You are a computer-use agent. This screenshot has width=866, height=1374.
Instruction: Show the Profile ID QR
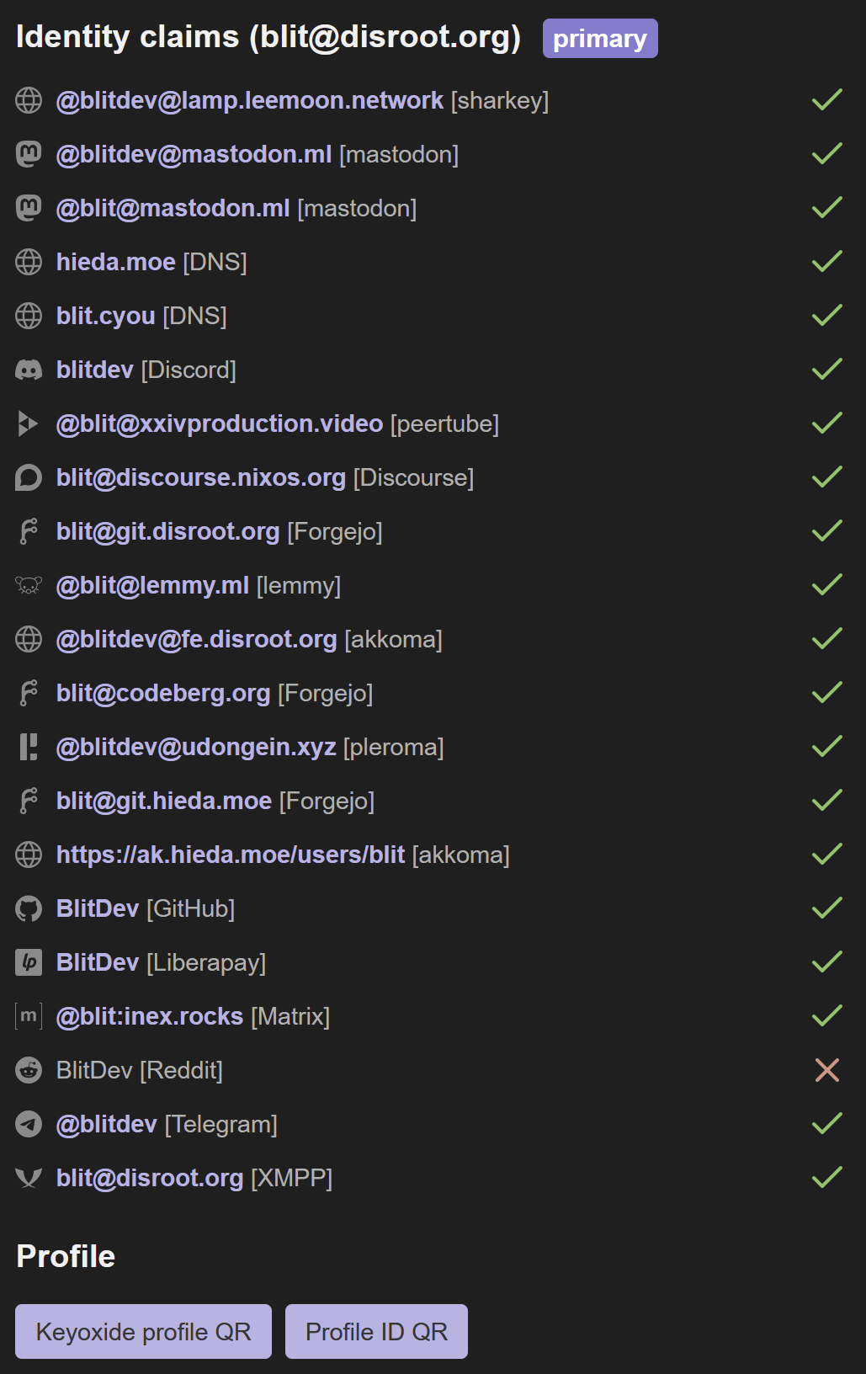(376, 1331)
